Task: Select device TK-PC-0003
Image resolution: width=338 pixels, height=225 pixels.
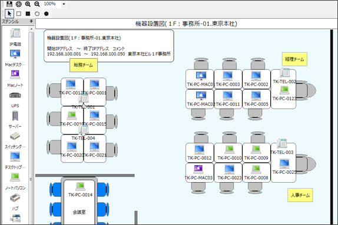Action: coord(228,76)
